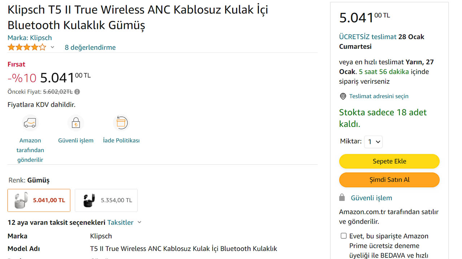Click the return policy box icon
462x259 pixels.
121,123
